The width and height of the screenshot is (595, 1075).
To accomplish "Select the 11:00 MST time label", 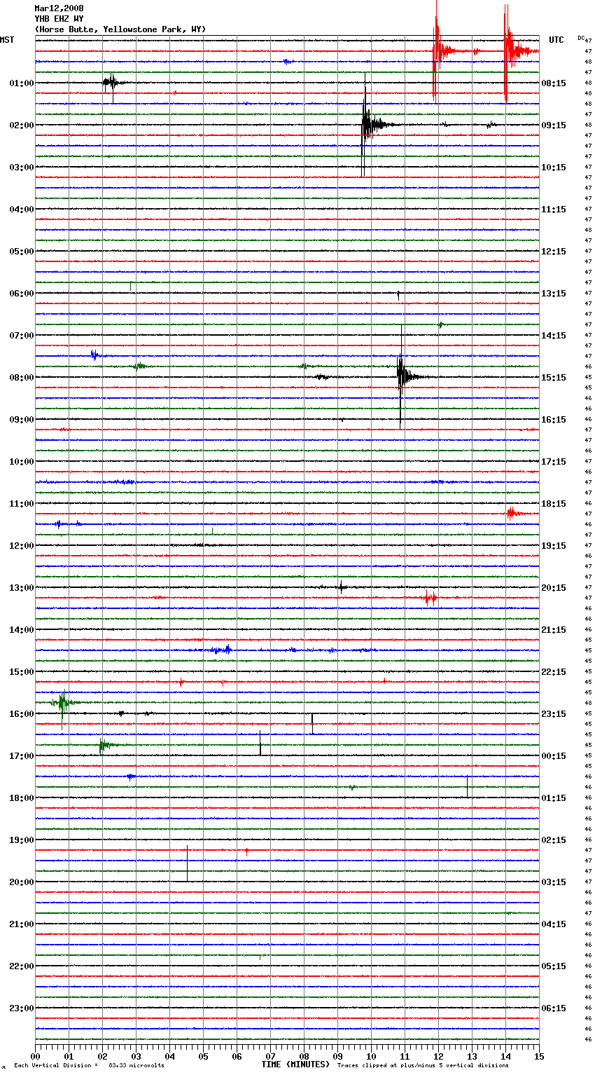I will (22, 504).
